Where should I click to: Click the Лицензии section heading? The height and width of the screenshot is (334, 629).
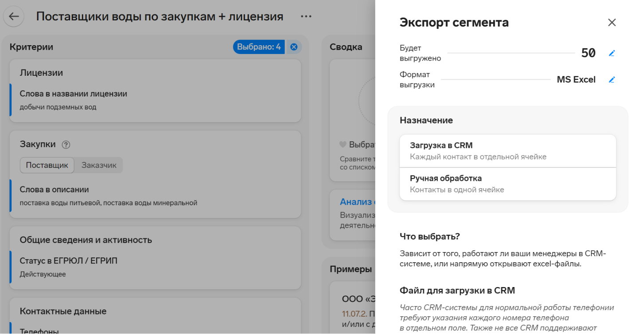pos(41,73)
